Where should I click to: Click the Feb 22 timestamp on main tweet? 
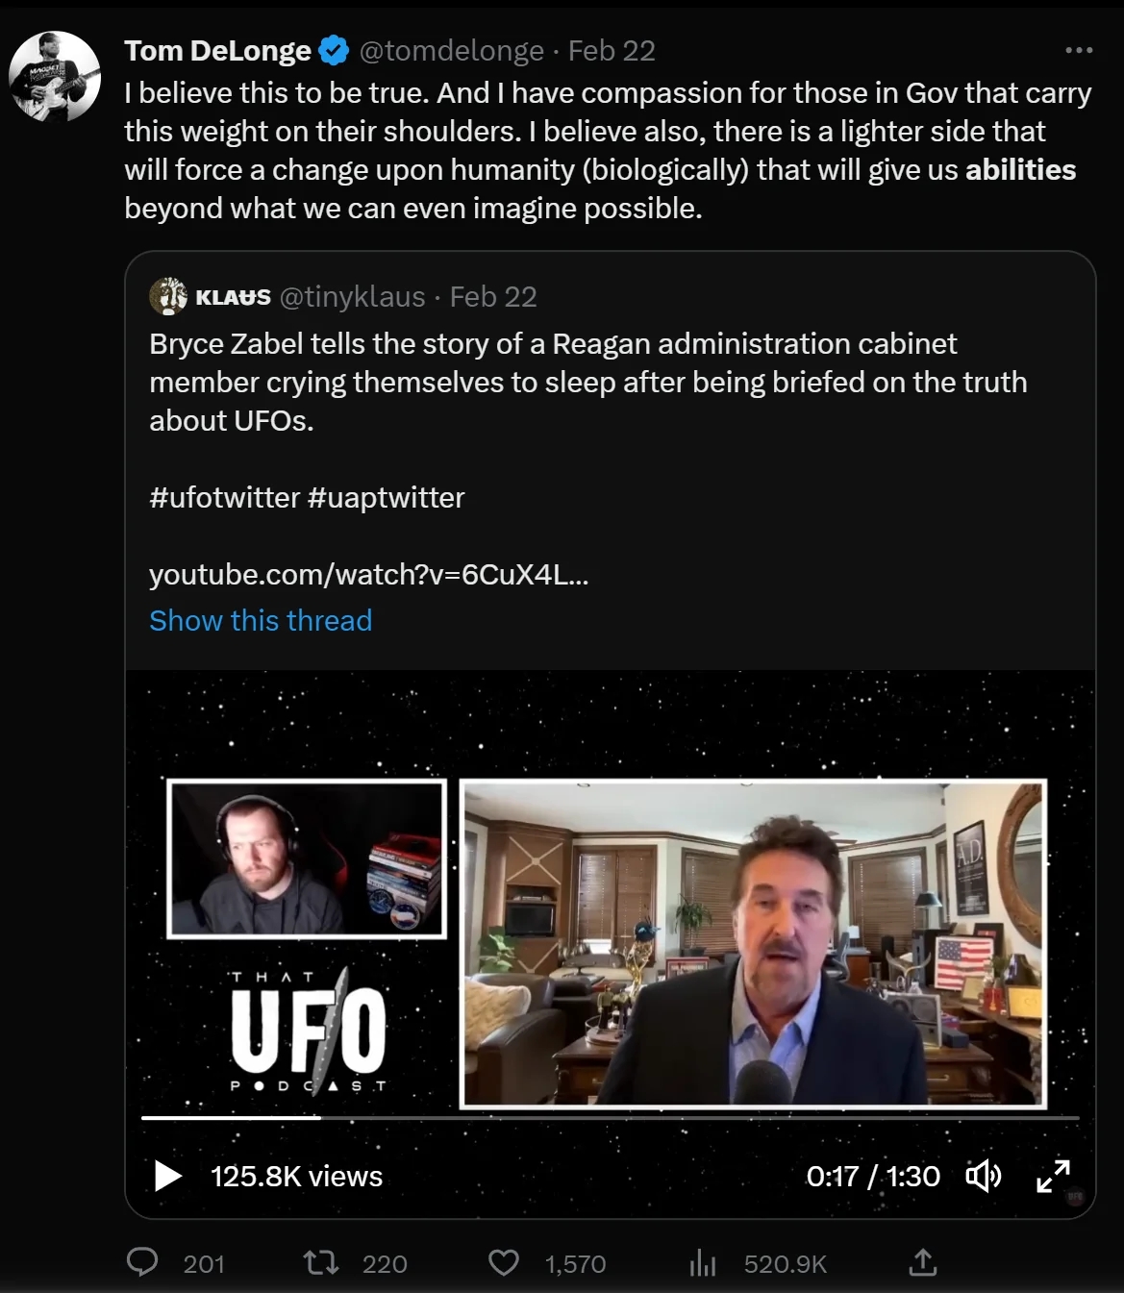(x=612, y=51)
